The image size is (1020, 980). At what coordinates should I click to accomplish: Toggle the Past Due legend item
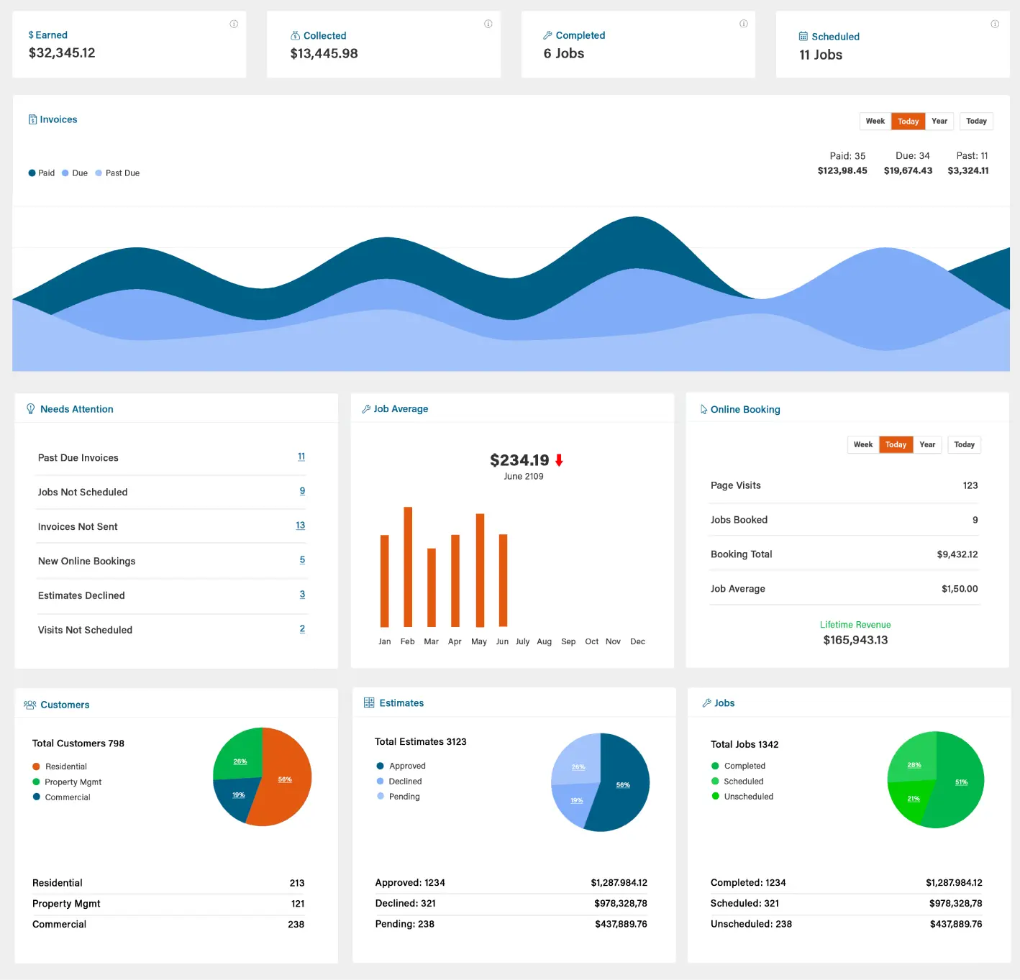(118, 173)
